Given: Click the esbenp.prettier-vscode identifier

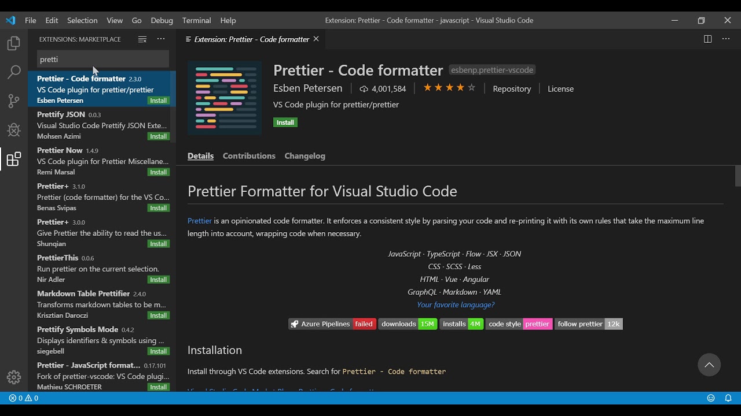Looking at the screenshot, I should click(492, 70).
